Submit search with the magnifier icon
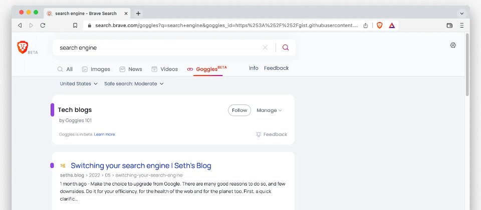481x210 pixels. coord(286,47)
